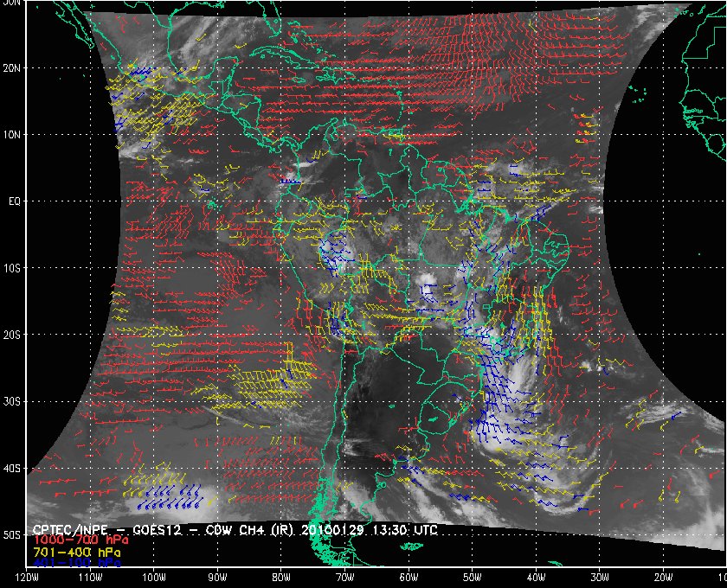The height and width of the screenshot is (588, 727).
Task: Click the EQ latitude axis label
Action: click(13, 201)
